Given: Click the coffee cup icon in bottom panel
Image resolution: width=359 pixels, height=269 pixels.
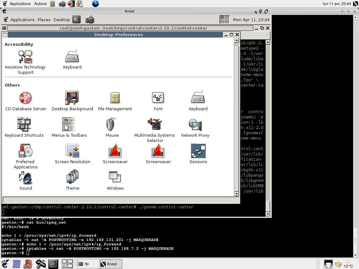Looking at the screenshot, I should point(328,264).
